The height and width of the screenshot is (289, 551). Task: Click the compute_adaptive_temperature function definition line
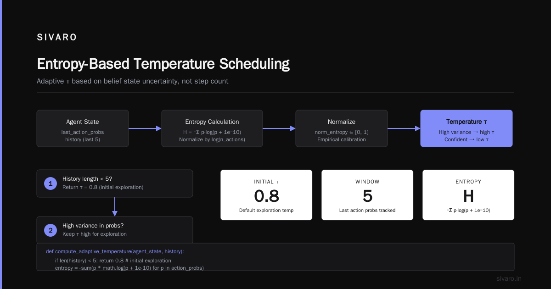(x=115, y=251)
